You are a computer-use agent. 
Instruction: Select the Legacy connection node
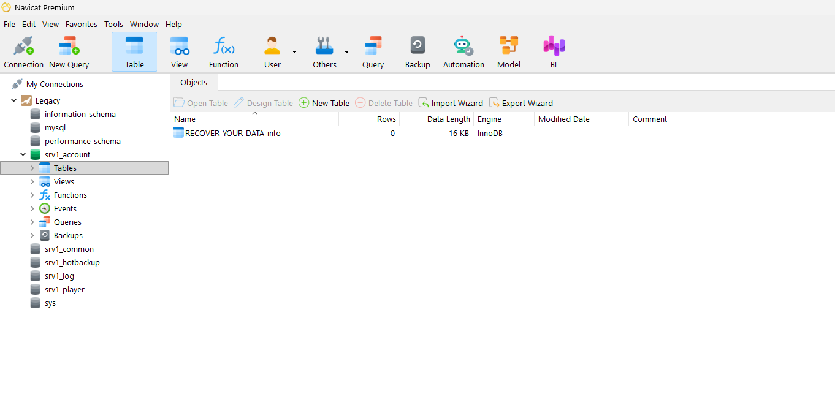(x=48, y=100)
